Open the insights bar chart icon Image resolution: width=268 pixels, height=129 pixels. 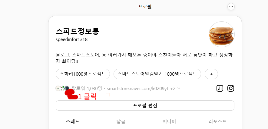(x=220, y=88)
